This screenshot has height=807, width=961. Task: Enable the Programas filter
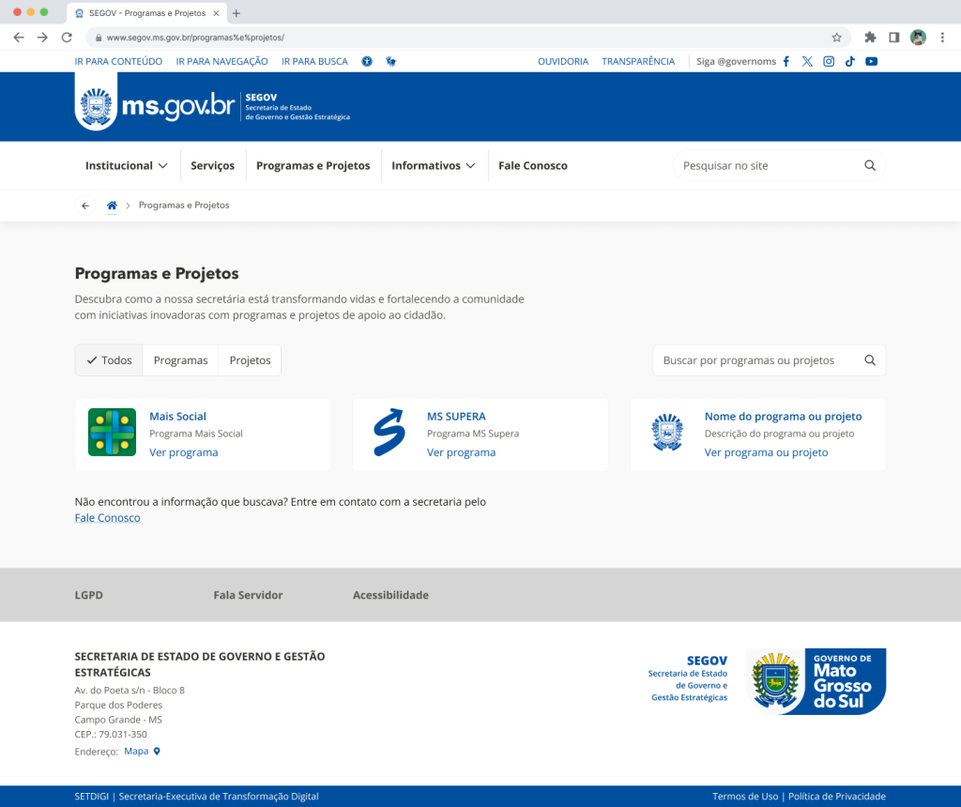tap(180, 359)
